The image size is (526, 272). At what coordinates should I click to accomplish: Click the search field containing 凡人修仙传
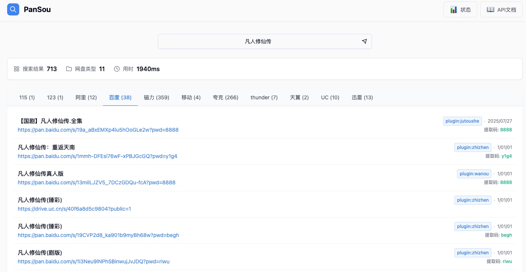[265, 41]
